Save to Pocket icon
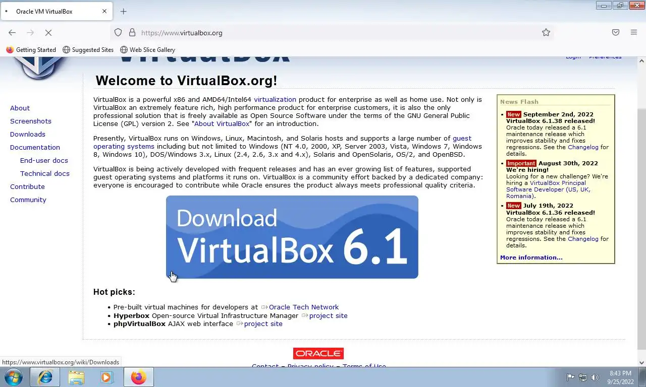This screenshot has height=387, width=646. pyautogui.click(x=616, y=32)
